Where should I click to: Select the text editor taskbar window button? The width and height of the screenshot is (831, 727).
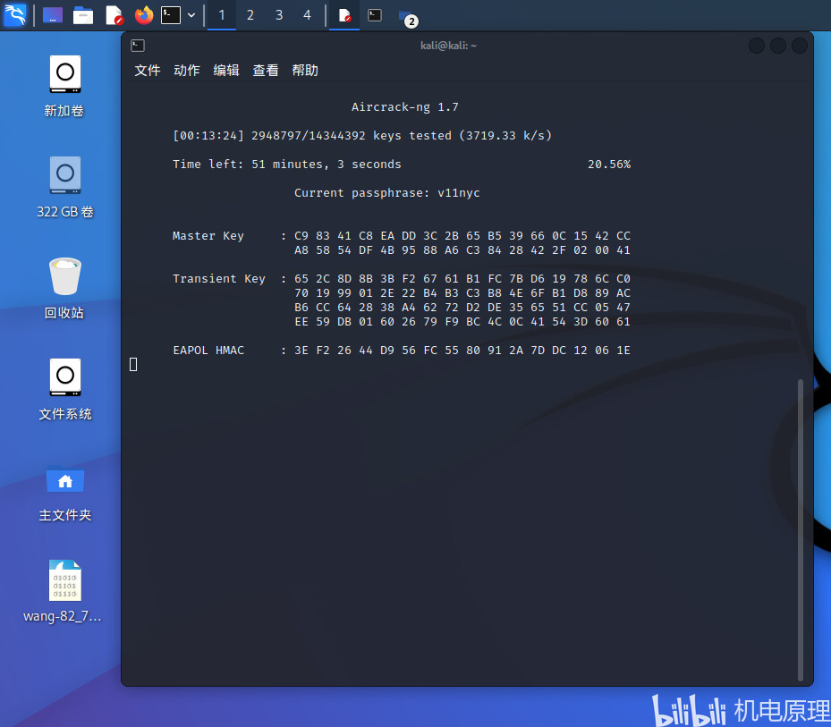click(344, 15)
